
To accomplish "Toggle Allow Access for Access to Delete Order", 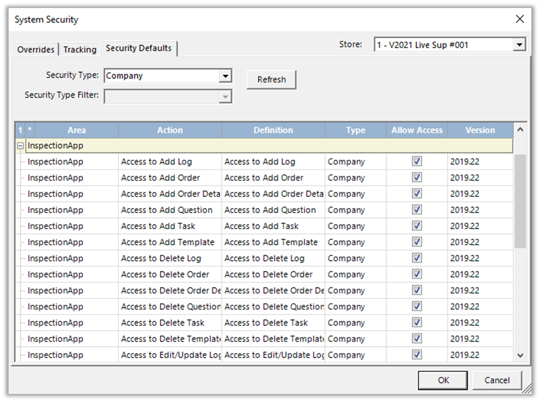I will click(x=417, y=274).
